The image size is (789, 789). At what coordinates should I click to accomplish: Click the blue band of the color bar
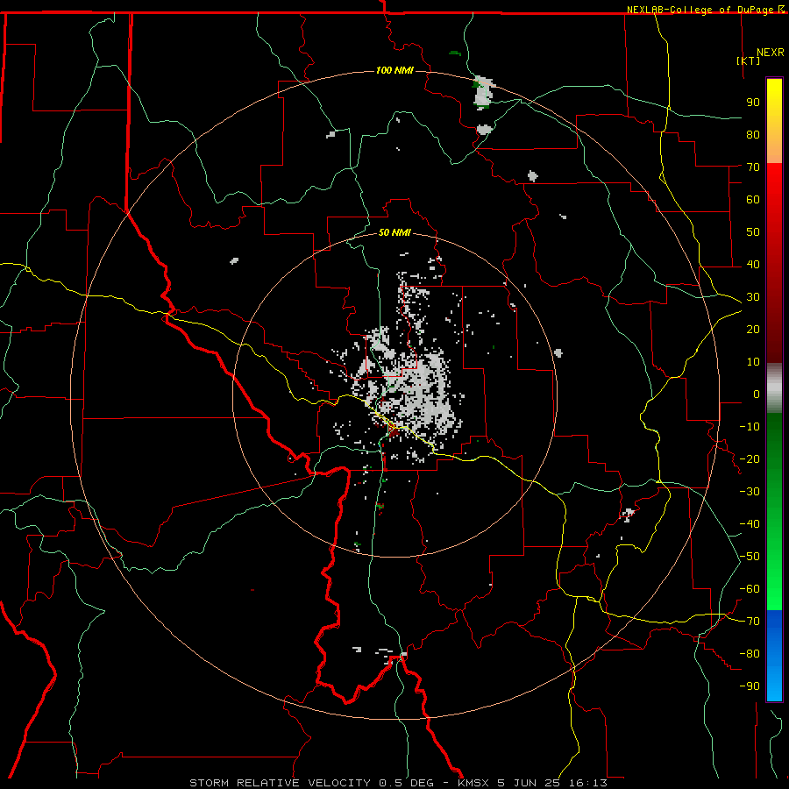point(774,656)
